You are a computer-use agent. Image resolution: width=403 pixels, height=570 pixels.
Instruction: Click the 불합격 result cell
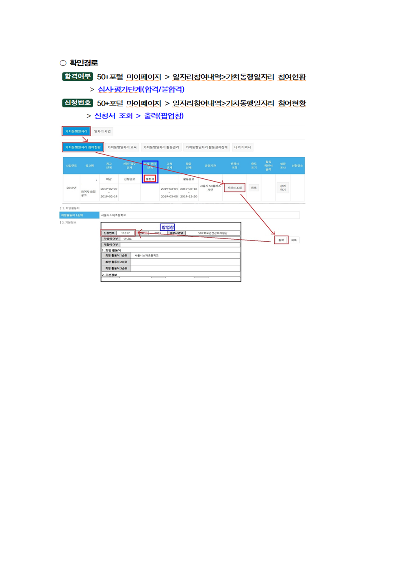[150, 179]
